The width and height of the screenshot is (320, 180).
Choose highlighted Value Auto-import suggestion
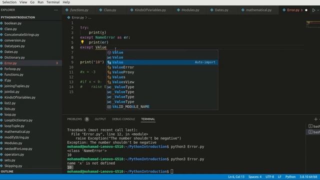point(162,62)
